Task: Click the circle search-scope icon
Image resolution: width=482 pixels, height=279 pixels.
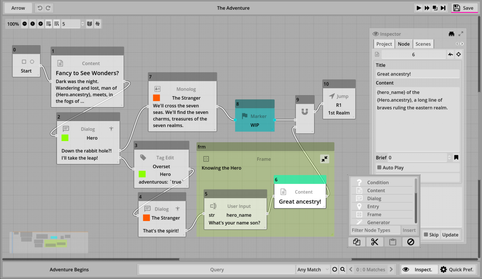Action: (x=334, y=270)
